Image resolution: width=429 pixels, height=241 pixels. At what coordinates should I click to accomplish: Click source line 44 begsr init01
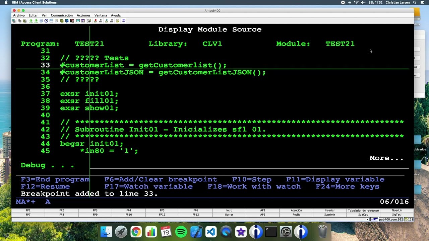tap(91, 144)
